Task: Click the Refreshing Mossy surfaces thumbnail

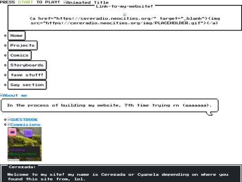Action: tap(25, 144)
